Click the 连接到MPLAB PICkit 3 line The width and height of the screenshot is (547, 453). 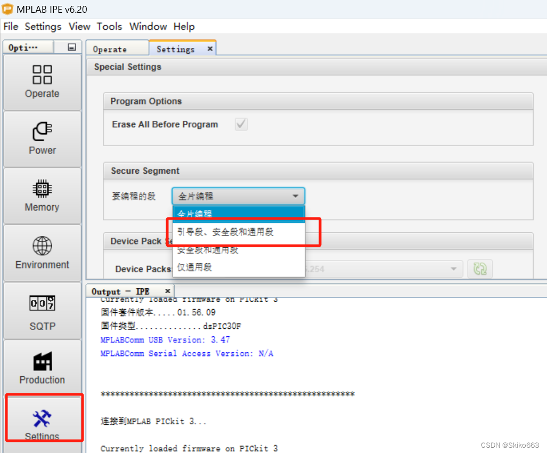153,421
